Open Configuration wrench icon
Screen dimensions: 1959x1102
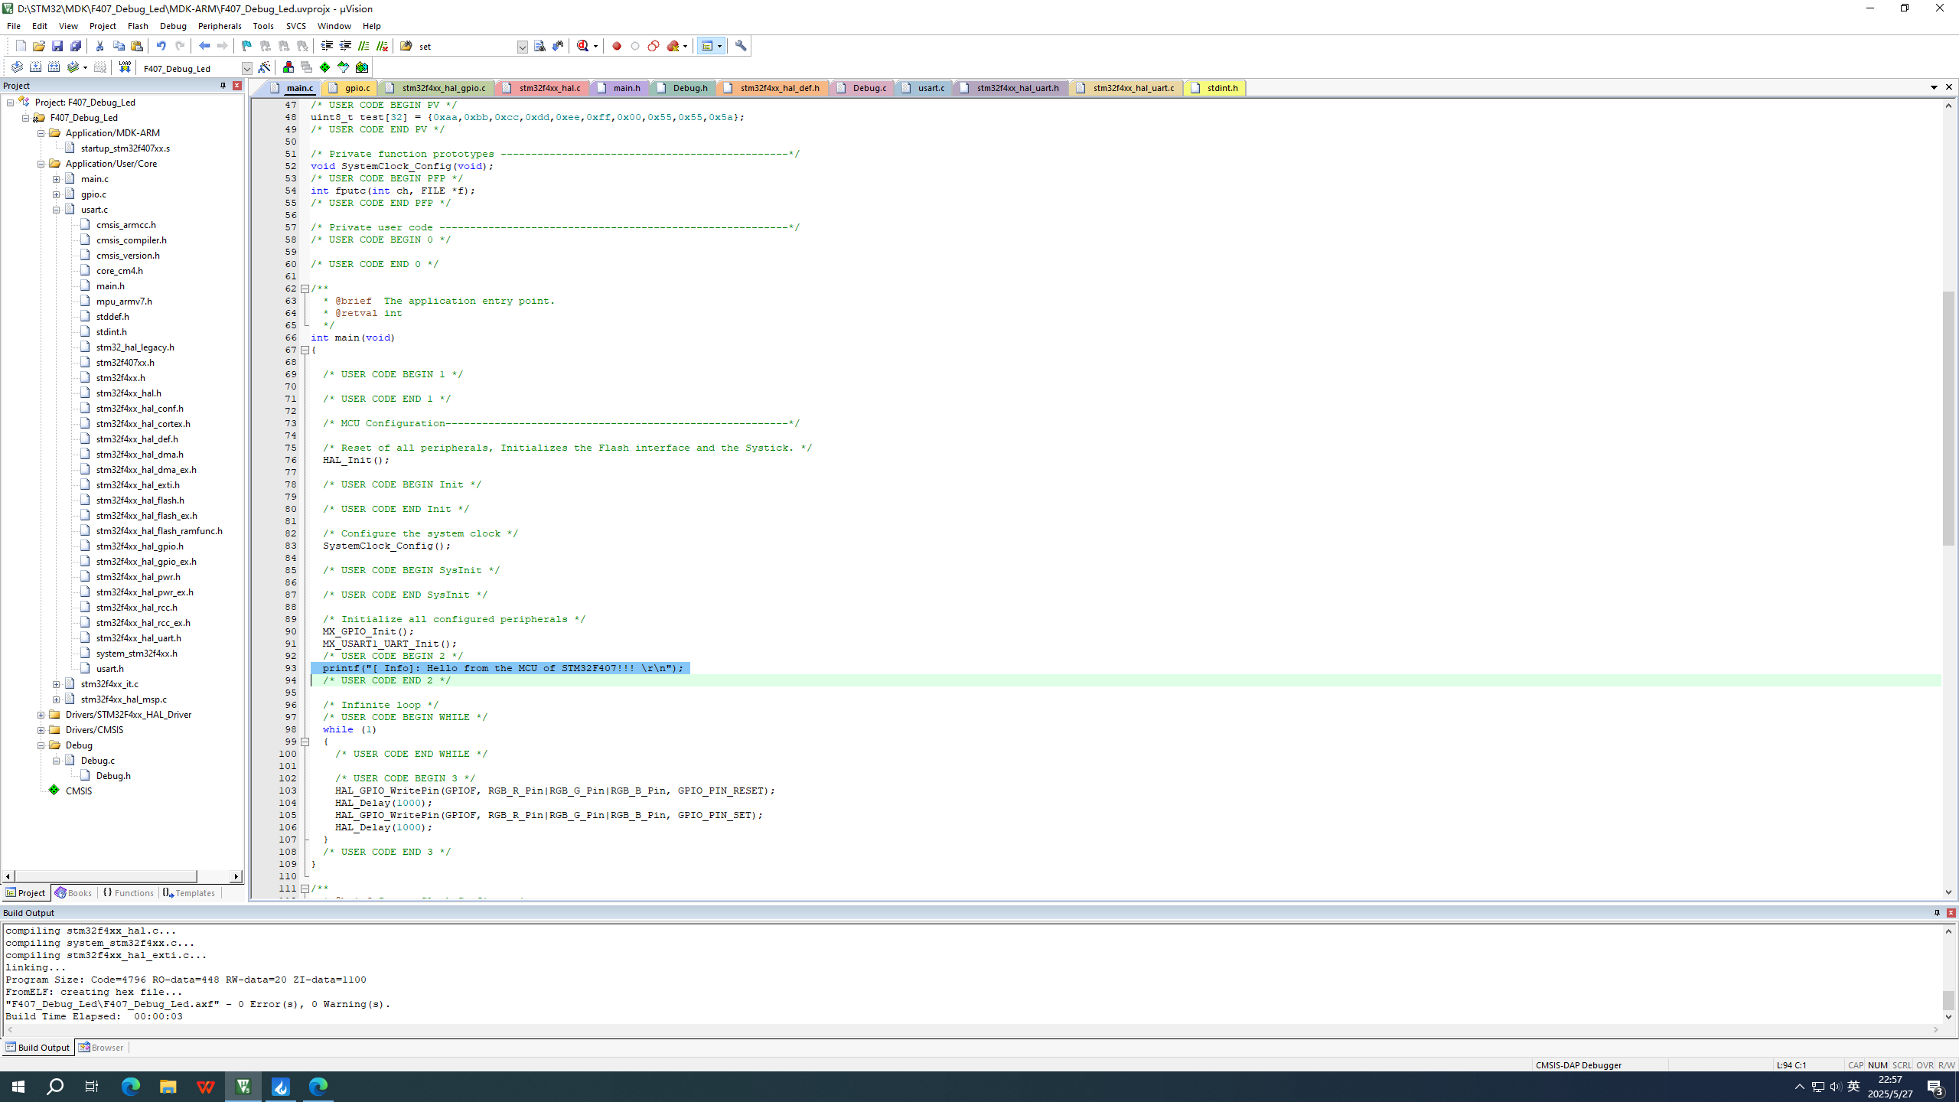point(740,46)
